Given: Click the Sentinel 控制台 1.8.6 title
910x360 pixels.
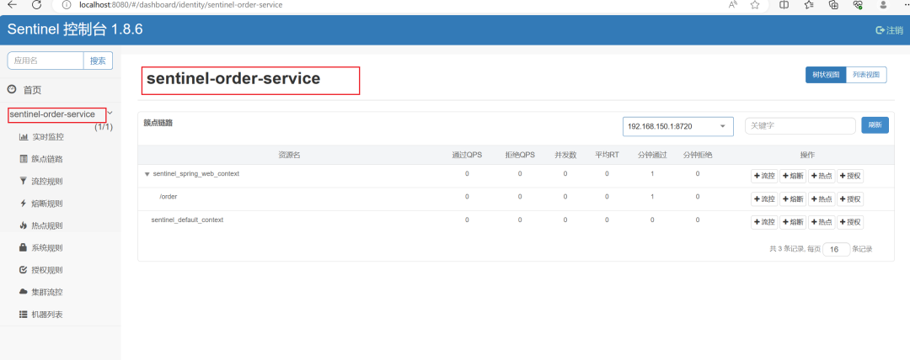Looking at the screenshot, I should click(x=75, y=29).
